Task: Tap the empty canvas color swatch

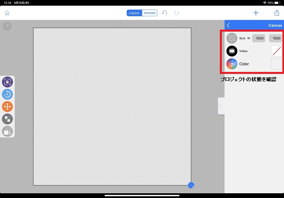Action: tap(276, 64)
